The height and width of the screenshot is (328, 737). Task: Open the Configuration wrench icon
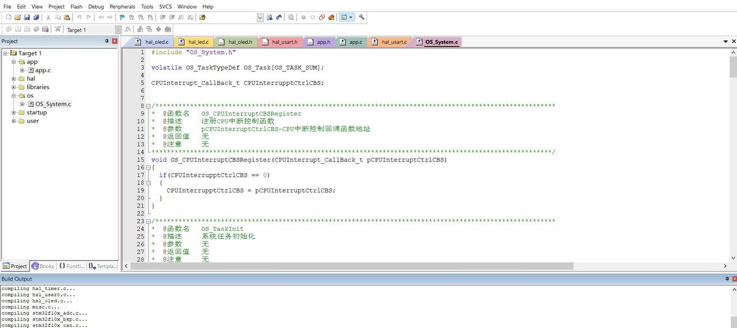coord(362,17)
